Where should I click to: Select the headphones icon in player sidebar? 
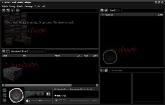pos(4,95)
